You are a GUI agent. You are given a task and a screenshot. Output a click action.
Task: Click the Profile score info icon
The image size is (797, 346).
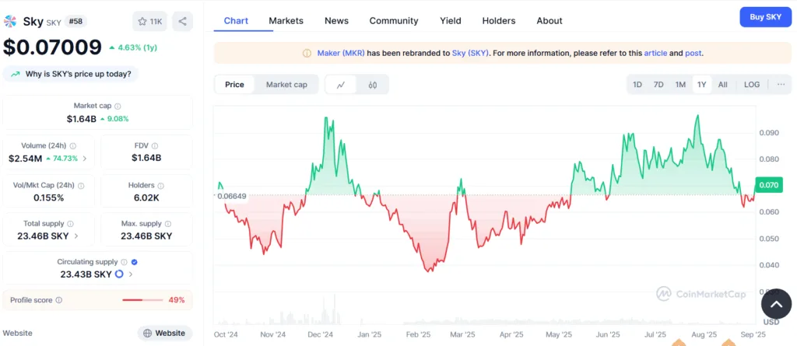click(x=59, y=300)
